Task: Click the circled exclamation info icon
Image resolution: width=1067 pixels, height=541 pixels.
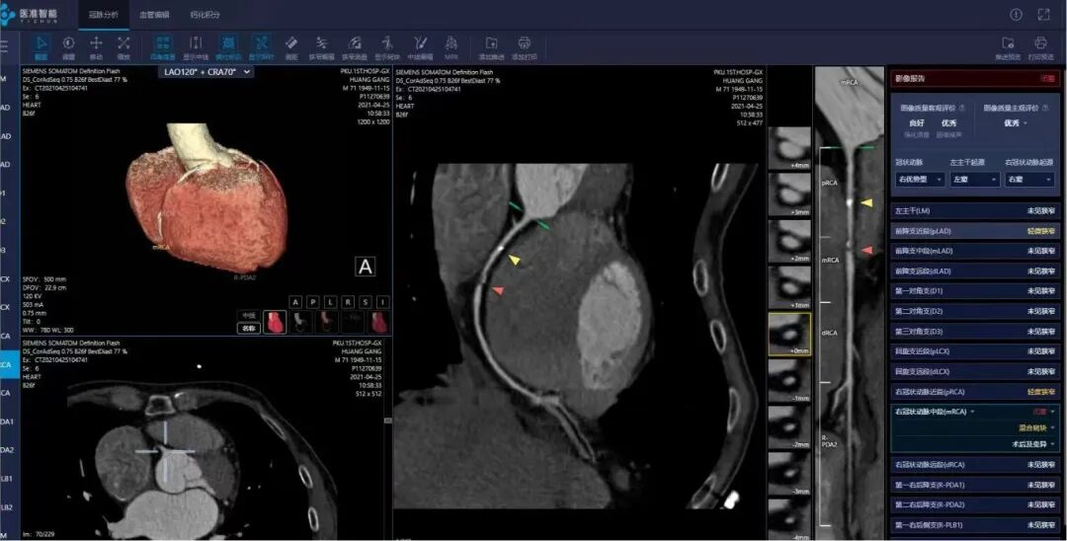Action: pyautogui.click(x=1016, y=14)
